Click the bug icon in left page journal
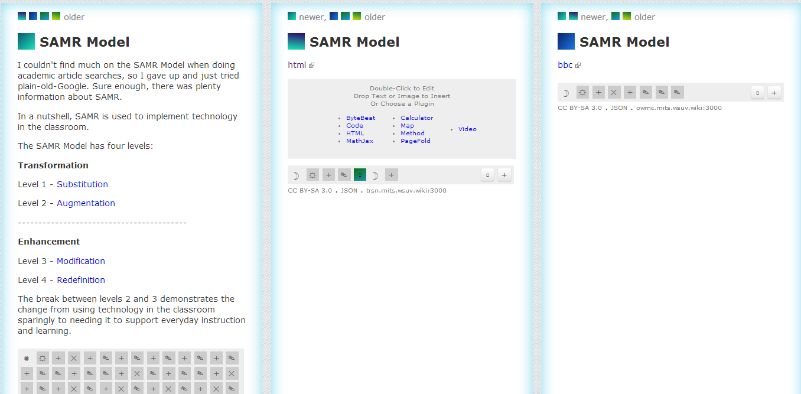 (27, 357)
